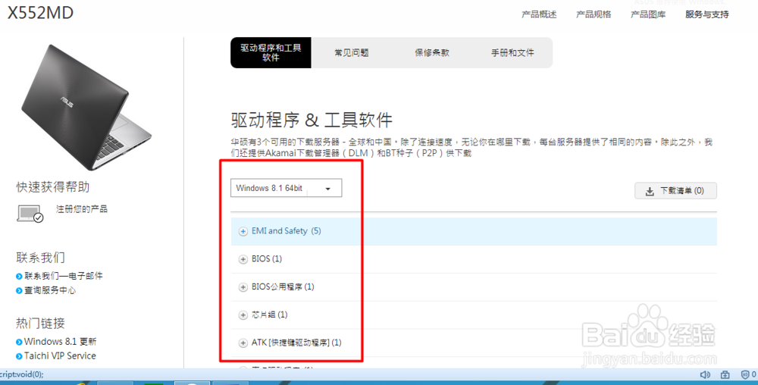Screen dimensions: 758x385
Task: Expand the EMI and Safety (5) category
Action: pos(474,231)
